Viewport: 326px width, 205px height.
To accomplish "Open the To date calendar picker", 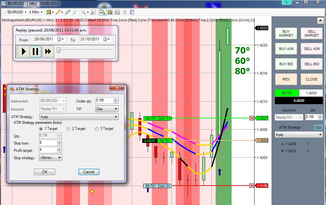I will 107,39.
